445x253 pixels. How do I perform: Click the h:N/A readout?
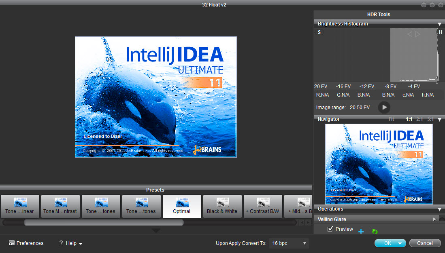coord(428,95)
